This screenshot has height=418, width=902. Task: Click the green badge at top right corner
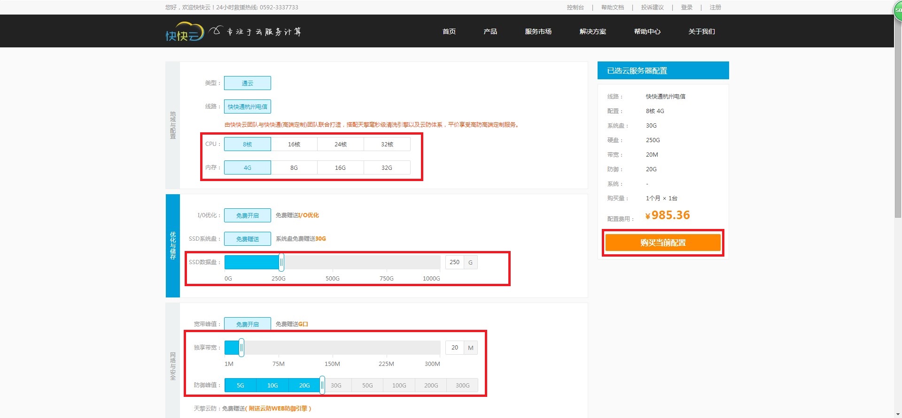(898, 10)
